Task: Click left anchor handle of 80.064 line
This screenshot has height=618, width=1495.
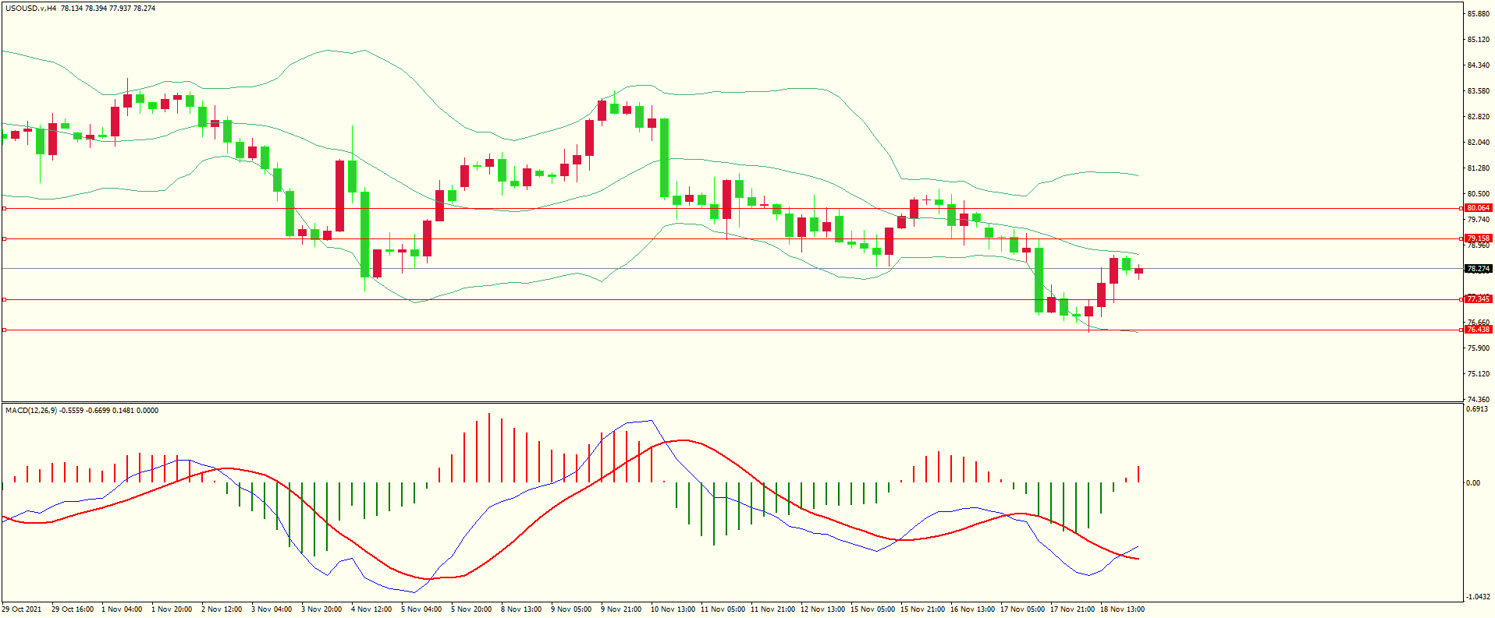Action: coord(4,208)
